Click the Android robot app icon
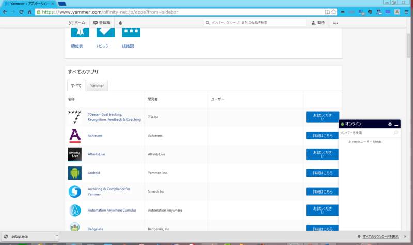The height and width of the screenshot is (245, 413). 75,173
